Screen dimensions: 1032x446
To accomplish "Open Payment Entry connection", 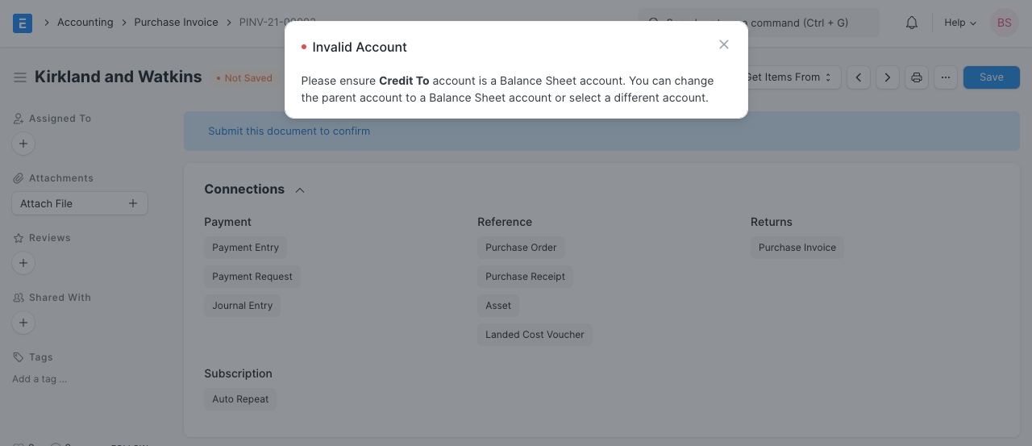I will coord(245,248).
